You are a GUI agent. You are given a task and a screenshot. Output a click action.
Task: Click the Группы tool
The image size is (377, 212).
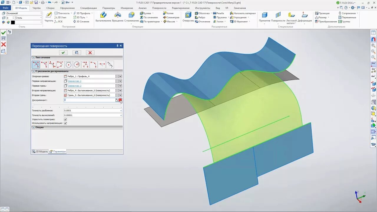[x=344, y=21]
